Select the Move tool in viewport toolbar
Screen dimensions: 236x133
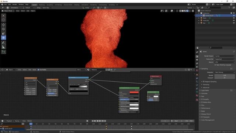[3, 25]
